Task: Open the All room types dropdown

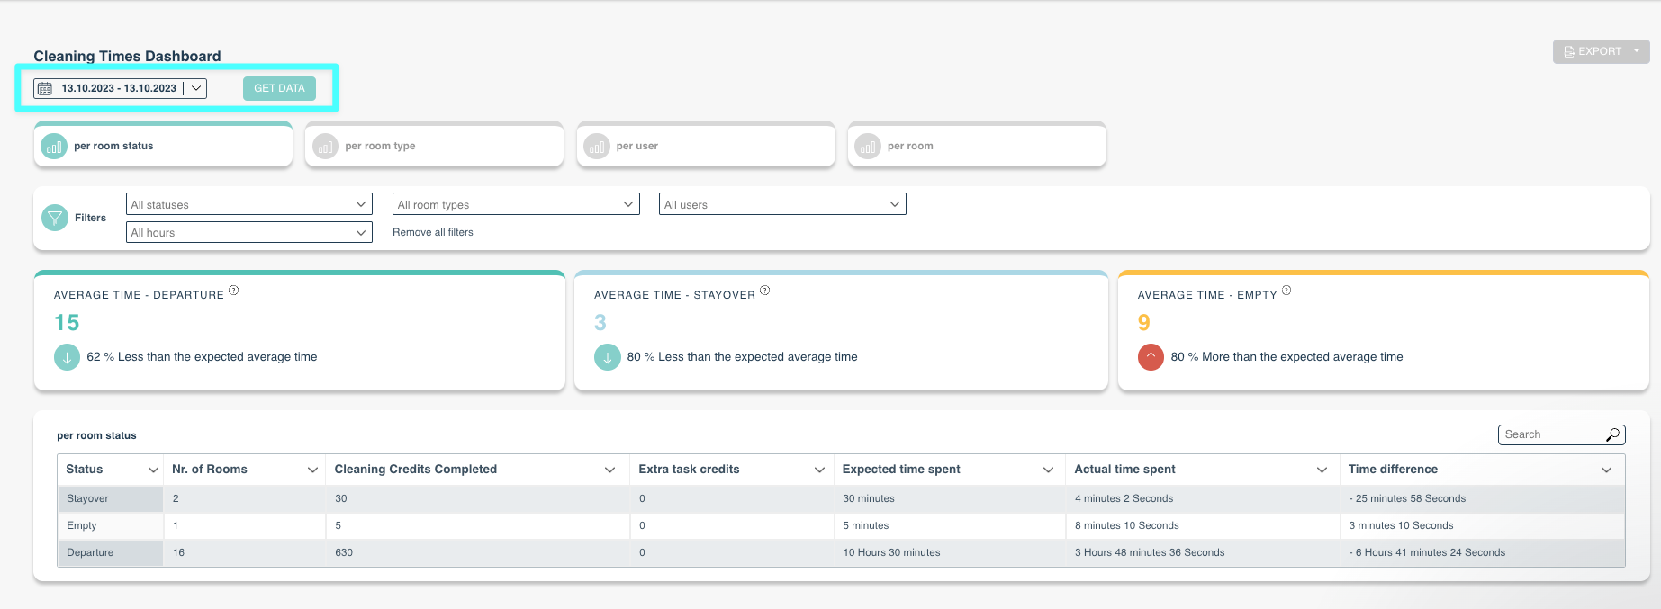Action: (516, 204)
